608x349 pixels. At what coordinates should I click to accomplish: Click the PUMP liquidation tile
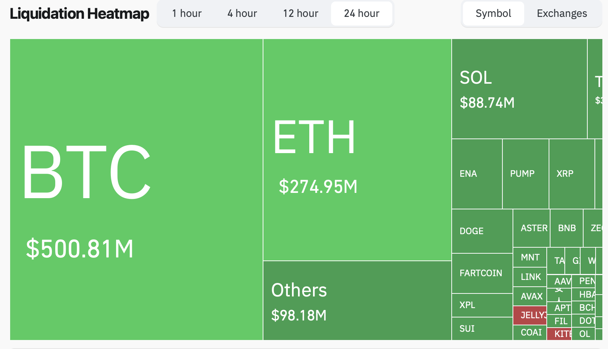pyautogui.click(x=525, y=174)
